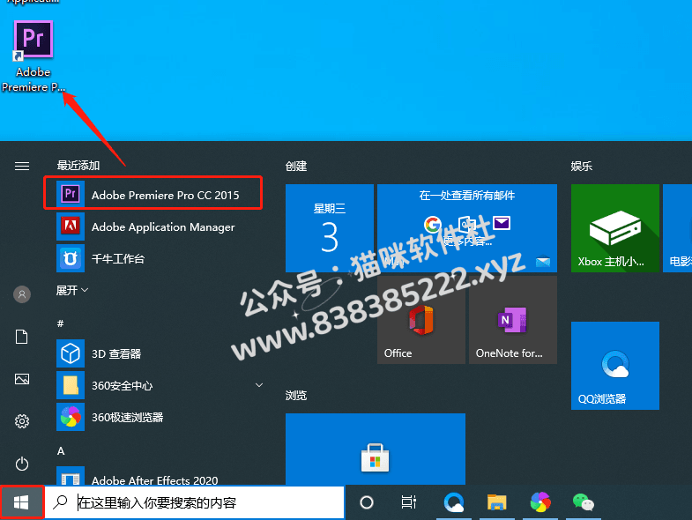Expand the 360安全中心 folder chevron
This screenshot has width=692, height=520.
pos(259,385)
